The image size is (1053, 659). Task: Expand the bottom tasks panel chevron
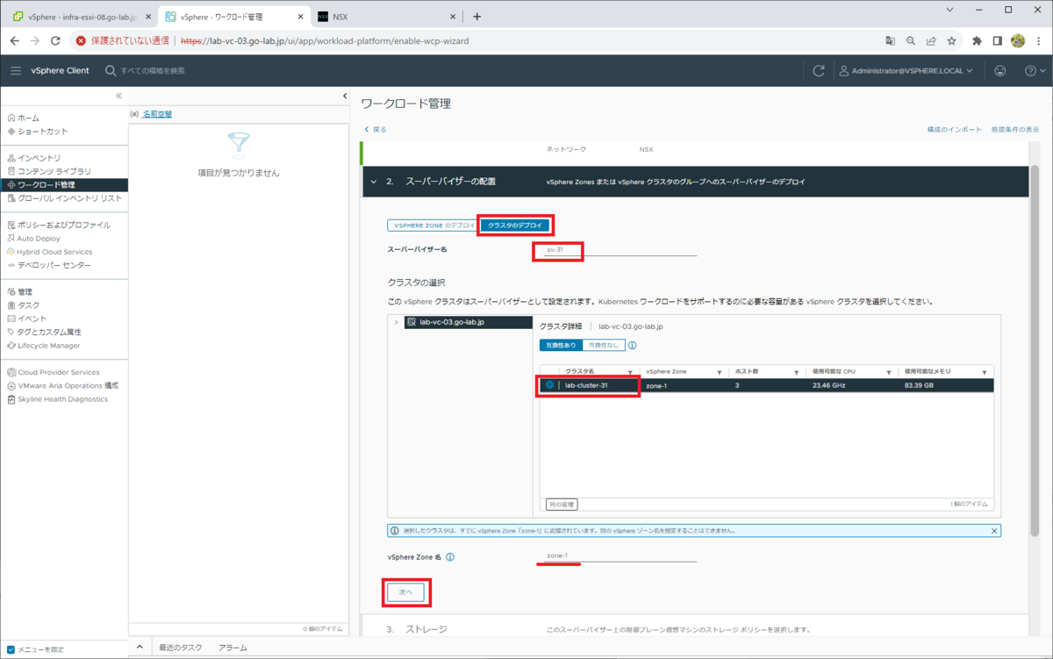140,648
